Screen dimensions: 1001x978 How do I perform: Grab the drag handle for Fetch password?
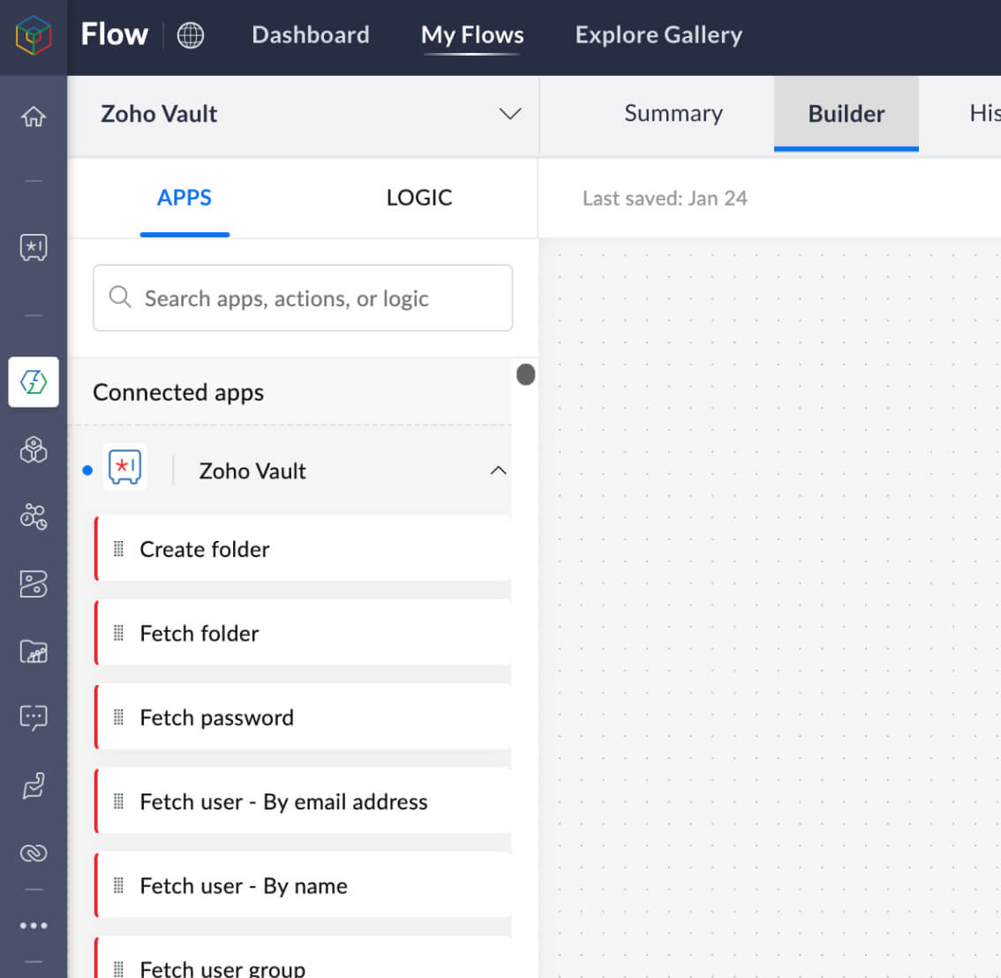118,717
